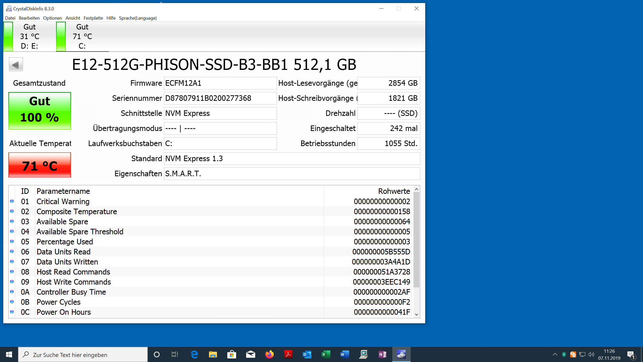This screenshot has height=362, width=643.
Task: Click the Windows search box
Action: 83,355
